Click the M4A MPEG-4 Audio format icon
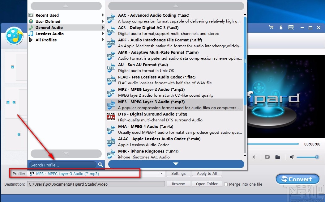Screen dimensions: 325x202 click(111, 129)
